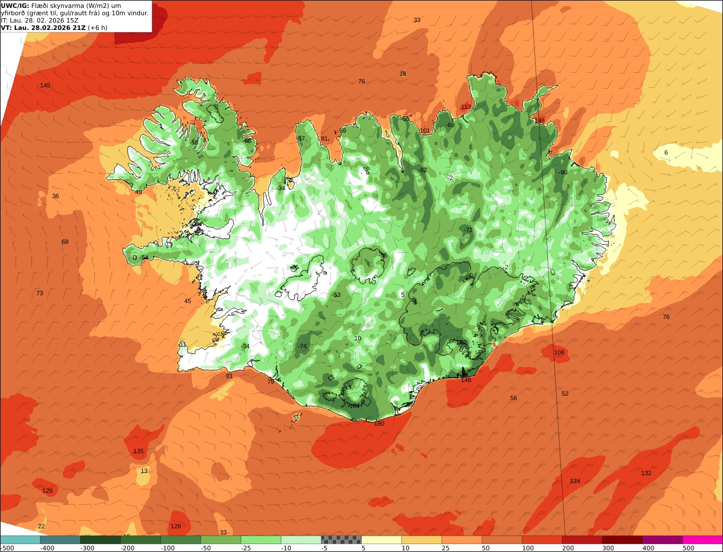Click the '-500' legend label
Image resolution: width=723 pixels, height=552 pixels.
[x=7, y=548]
